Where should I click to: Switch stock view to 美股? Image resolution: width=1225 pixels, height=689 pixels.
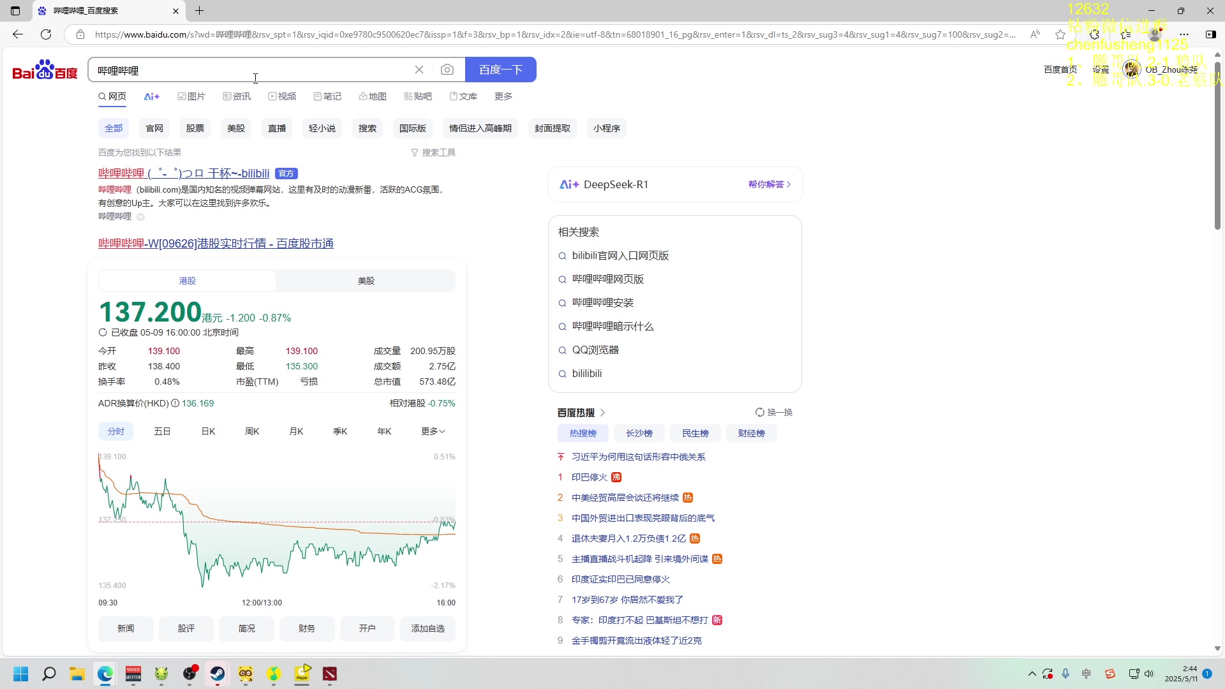[x=366, y=281]
